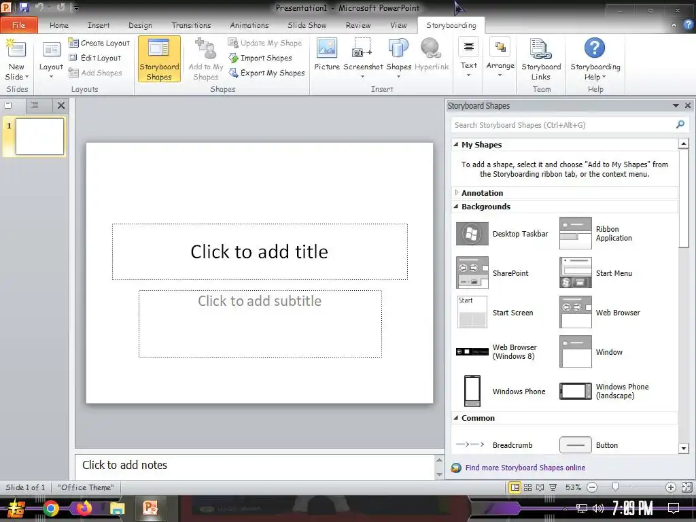Switch to Slide Sorter view

[527, 487]
